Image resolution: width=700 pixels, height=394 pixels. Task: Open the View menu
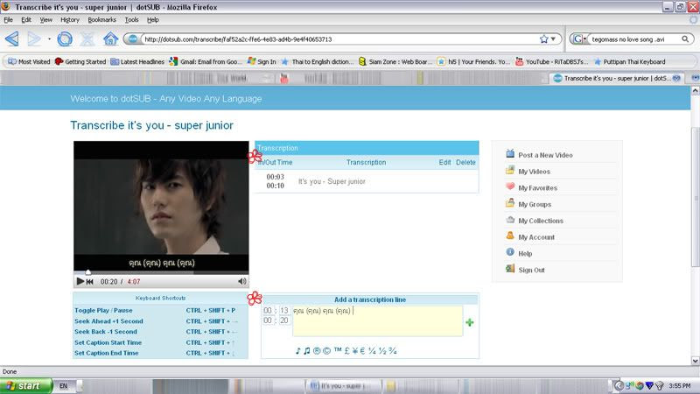tap(45, 19)
